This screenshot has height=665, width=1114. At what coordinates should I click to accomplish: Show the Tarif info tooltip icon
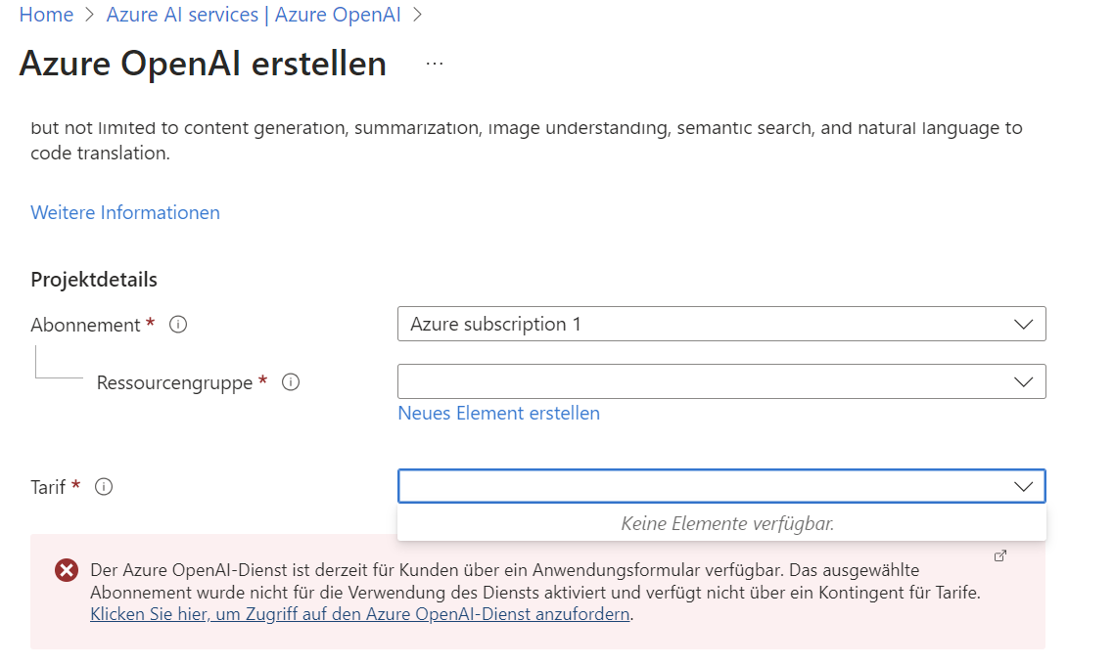click(104, 486)
